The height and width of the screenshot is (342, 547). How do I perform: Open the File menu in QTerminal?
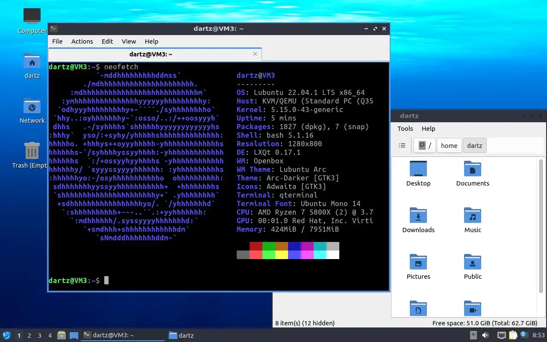pyautogui.click(x=57, y=41)
